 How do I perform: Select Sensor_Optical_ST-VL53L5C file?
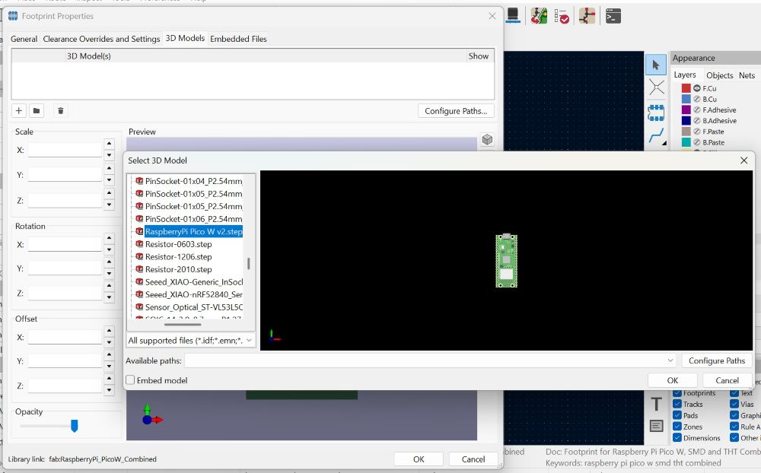tap(193, 307)
